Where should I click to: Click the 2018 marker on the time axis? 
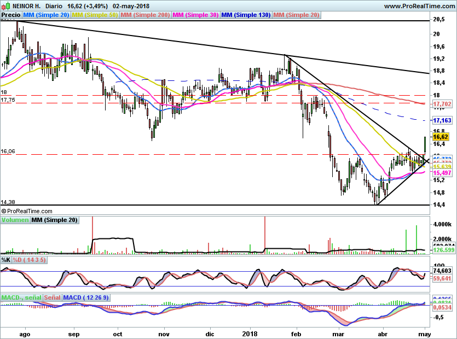point(250,332)
